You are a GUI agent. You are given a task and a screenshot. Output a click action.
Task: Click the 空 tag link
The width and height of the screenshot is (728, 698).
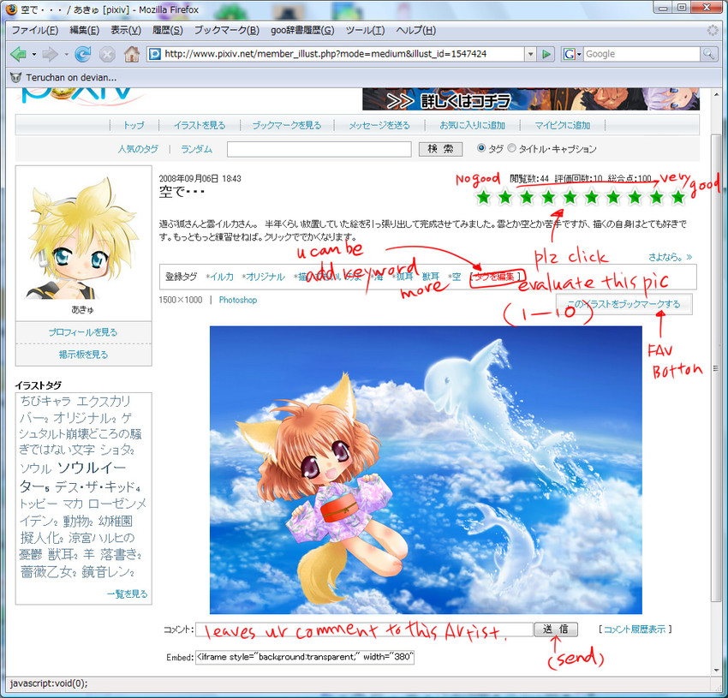tap(455, 277)
